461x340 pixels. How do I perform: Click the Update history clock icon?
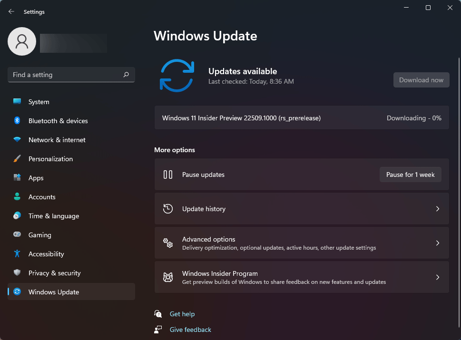tap(168, 209)
